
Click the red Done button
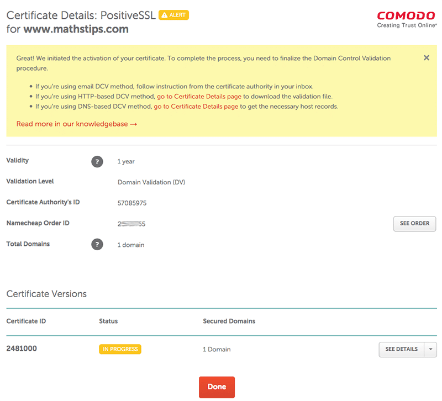pyautogui.click(x=217, y=387)
